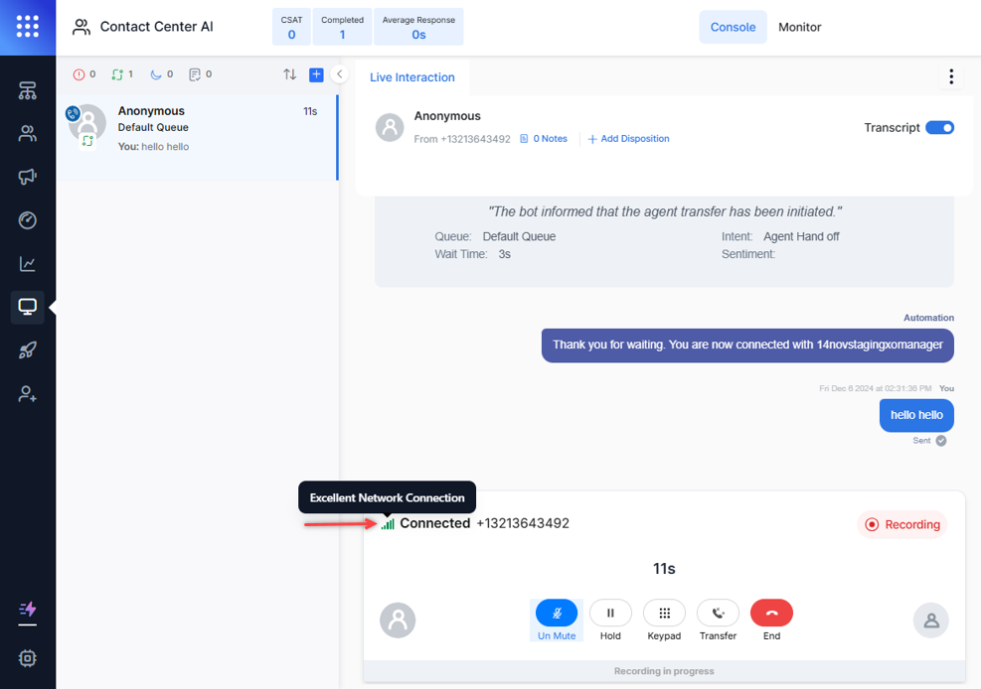Click Un Mute microphone button
981x689 pixels.
click(x=557, y=614)
